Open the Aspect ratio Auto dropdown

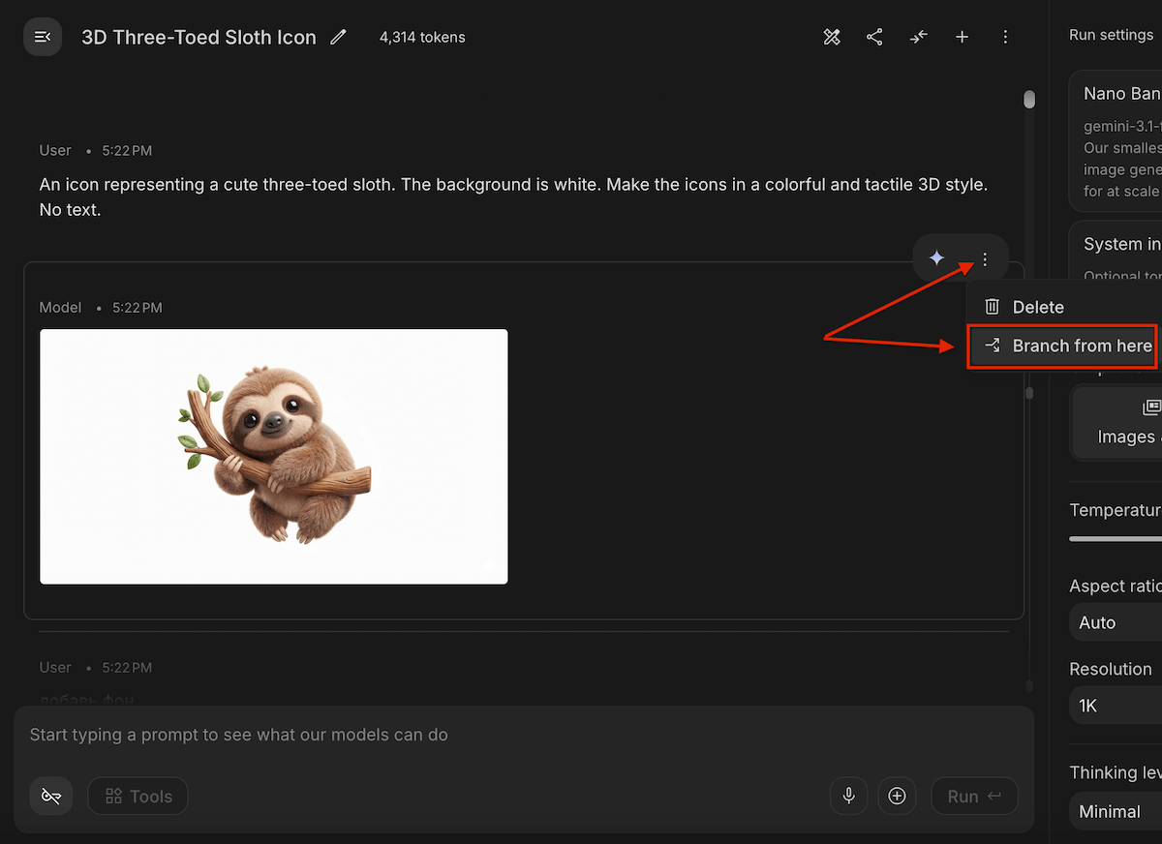pyautogui.click(x=1116, y=622)
